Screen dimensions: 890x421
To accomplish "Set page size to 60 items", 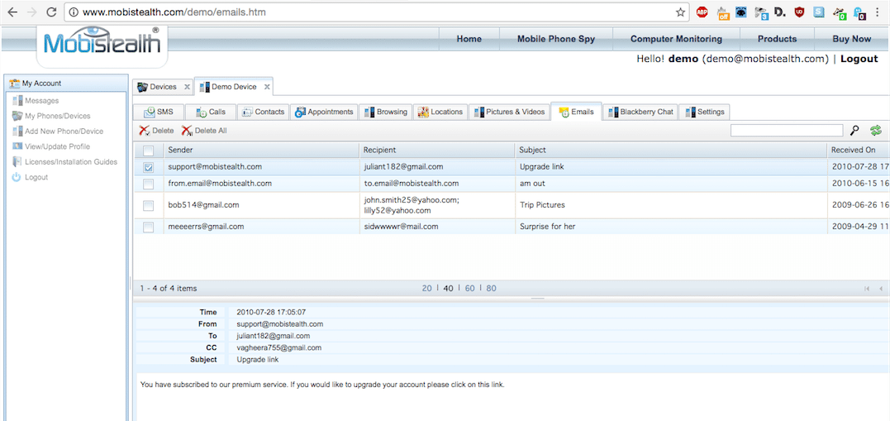I will coord(470,289).
